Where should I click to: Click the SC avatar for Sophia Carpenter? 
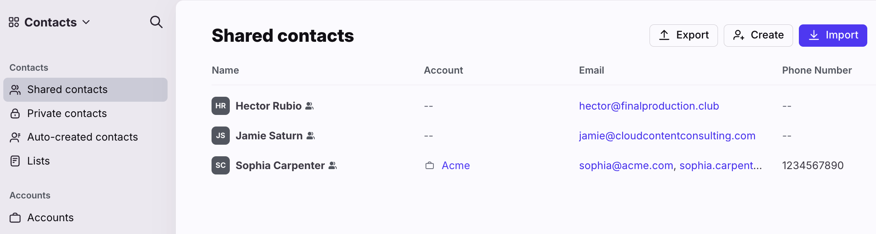point(221,165)
